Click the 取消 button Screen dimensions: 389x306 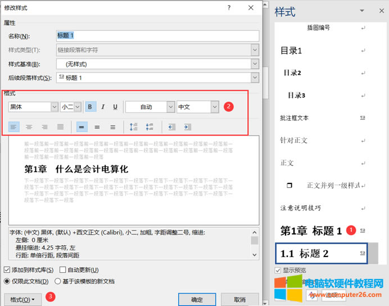(239, 300)
